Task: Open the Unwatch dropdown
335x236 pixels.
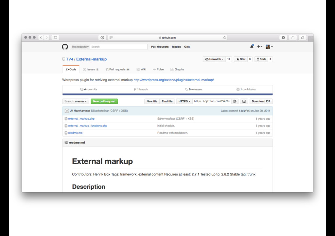Action: [x=214, y=59]
